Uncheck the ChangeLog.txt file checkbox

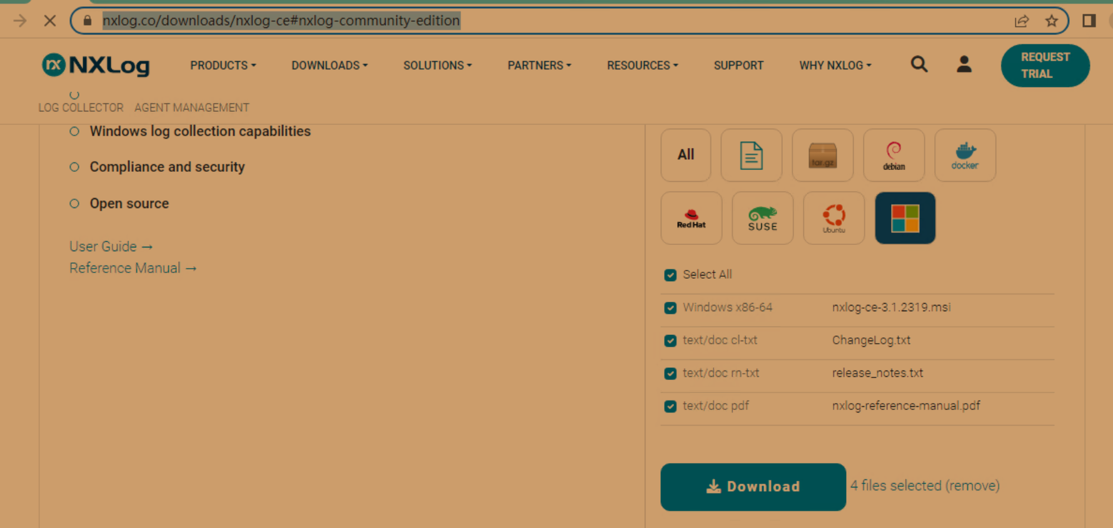tap(670, 341)
